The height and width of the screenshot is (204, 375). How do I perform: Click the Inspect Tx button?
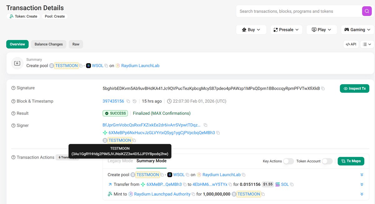point(355,89)
